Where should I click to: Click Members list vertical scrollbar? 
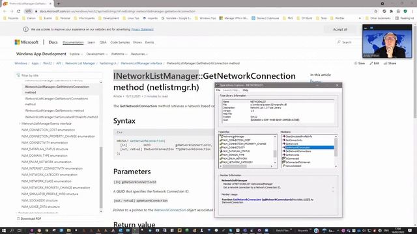[336, 148]
